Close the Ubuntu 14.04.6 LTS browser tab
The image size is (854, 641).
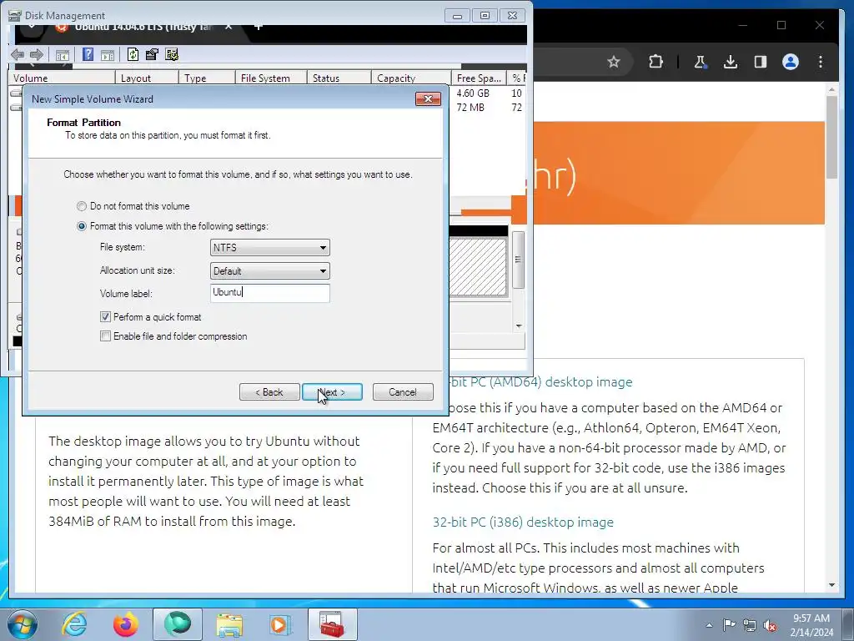229,28
